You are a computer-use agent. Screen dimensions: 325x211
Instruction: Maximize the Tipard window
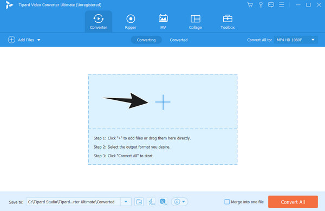pyautogui.click(x=308, y=4)
